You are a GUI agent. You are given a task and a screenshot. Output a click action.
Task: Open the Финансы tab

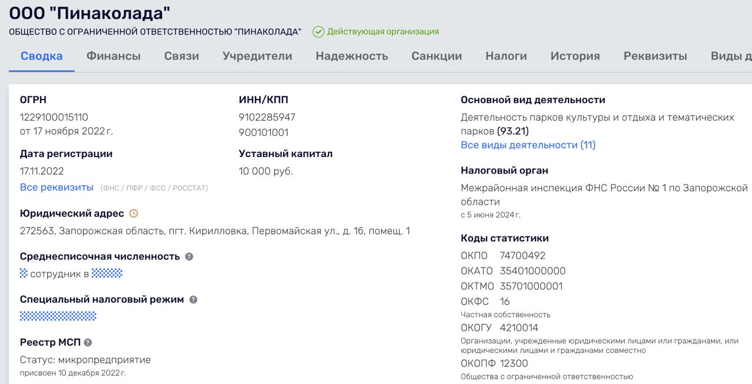tap(113, 56)
